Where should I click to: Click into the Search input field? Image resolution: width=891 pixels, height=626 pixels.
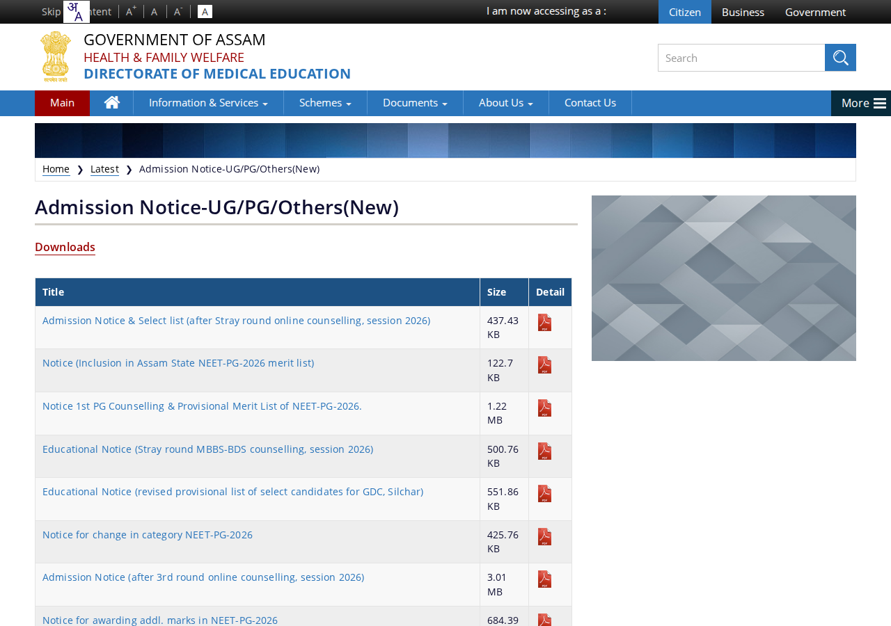point(741,58)
